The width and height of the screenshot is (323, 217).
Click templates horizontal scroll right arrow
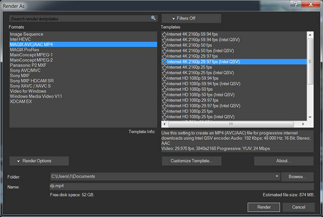(303, 124)
